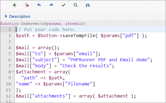The height and width of the screenshot is (103, 166).
Task: Select line number 1 in the gutter
Action: (x=9, y=30)
